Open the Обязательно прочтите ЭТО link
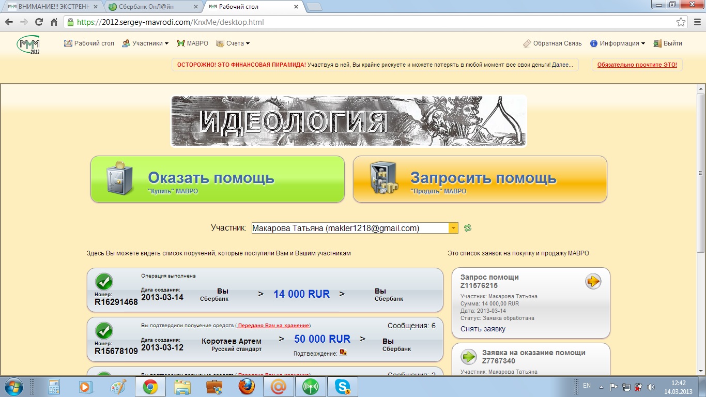This screenshot has height=397, width=706. [x=637, y=65]
